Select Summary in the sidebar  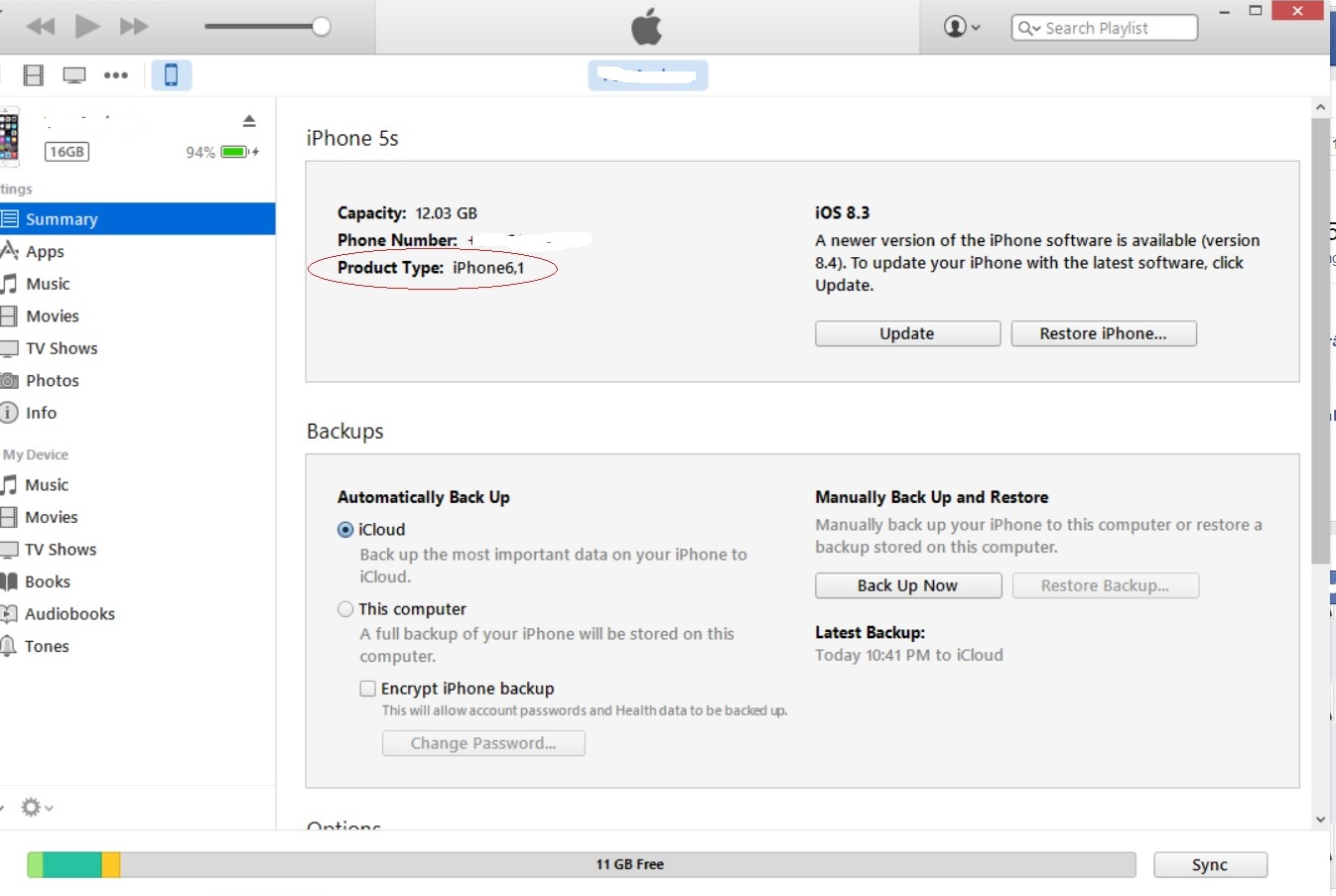pyautogui.click(x=137, y=219)
